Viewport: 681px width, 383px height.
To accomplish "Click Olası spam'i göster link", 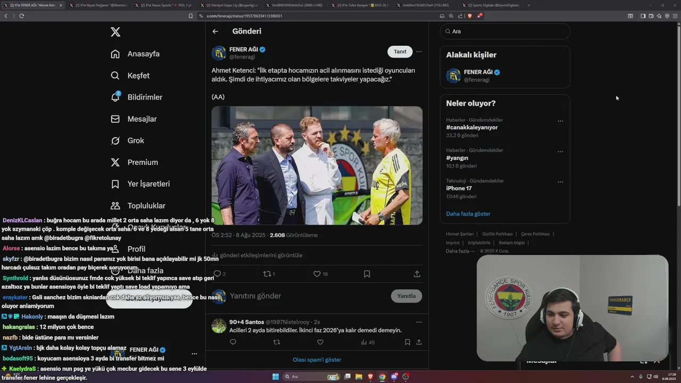I will 317,360.
